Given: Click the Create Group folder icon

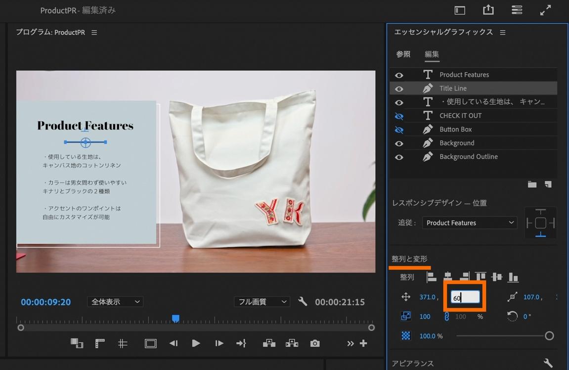Looking at the screenshot, I should 532,185.
